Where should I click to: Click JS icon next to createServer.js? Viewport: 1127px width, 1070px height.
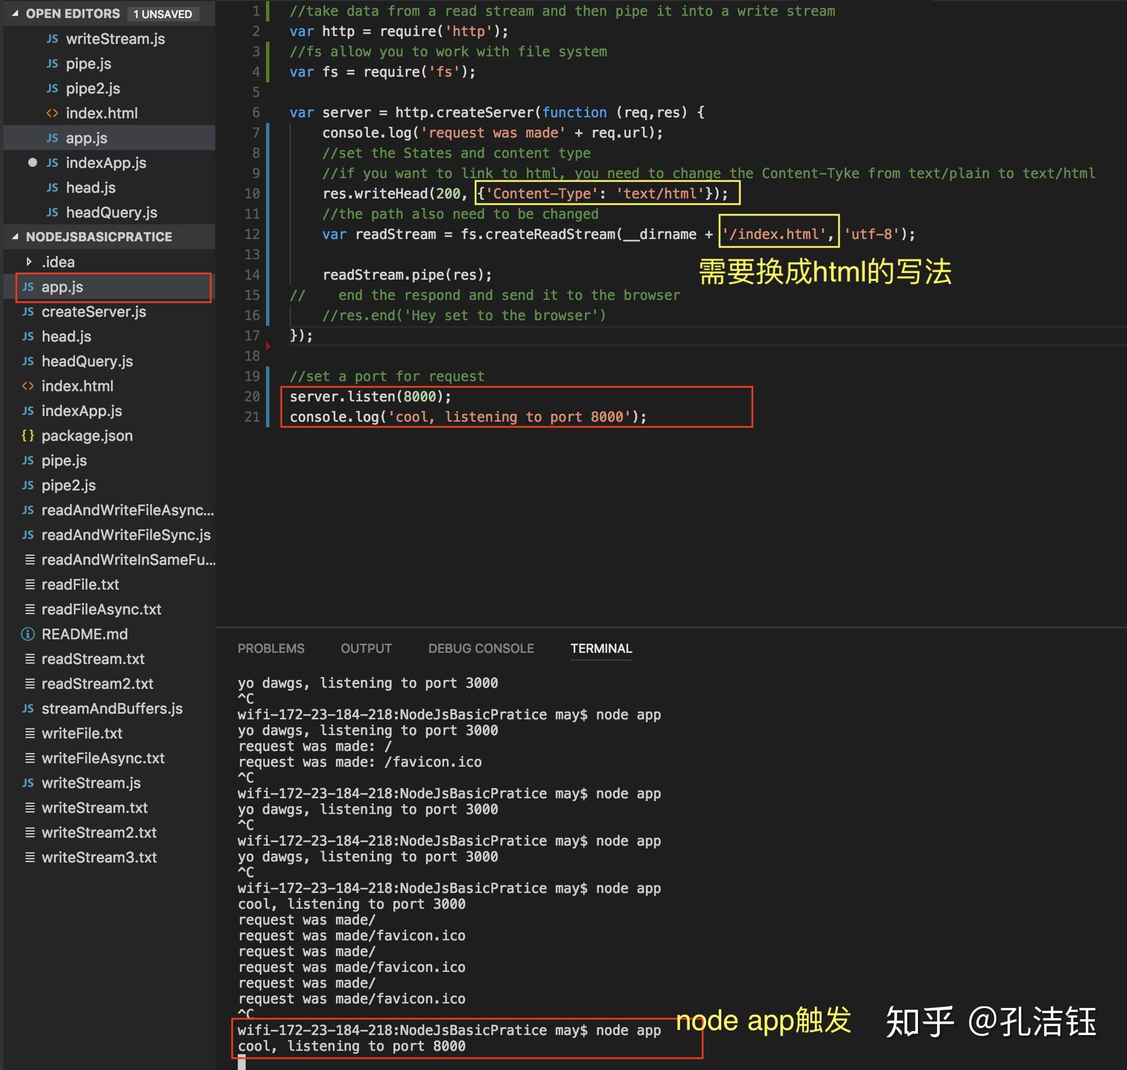point(28,311)
